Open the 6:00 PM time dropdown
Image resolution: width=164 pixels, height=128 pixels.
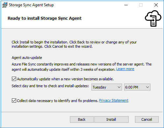click(x=137, y=87)
